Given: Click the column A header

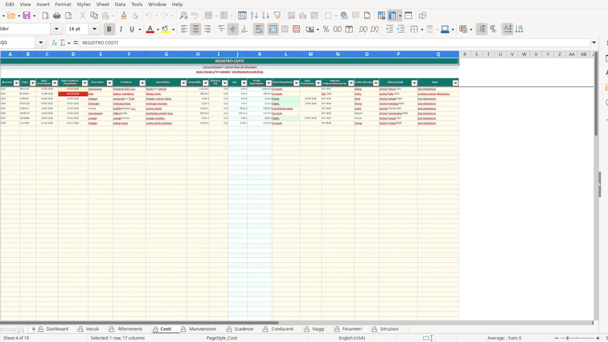Looking at the screenshot, I should pyautogui.click(x=10, y=54).
